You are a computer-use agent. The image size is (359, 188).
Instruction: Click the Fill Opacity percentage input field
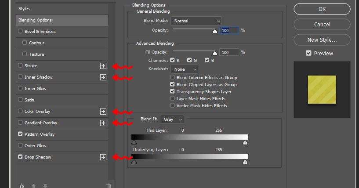[229, 52]
